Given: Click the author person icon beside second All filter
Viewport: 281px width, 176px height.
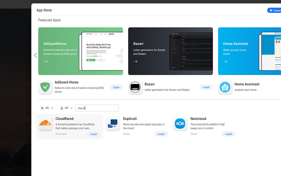Looking at the screenshot, I should click(62, 108).
